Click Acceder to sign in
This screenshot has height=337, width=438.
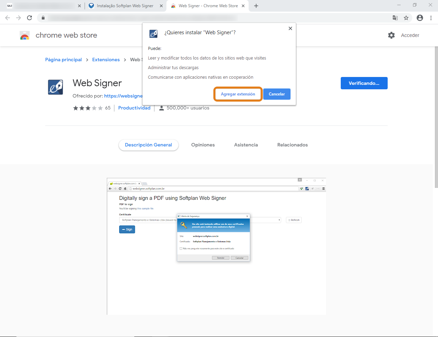coord(410,35)
